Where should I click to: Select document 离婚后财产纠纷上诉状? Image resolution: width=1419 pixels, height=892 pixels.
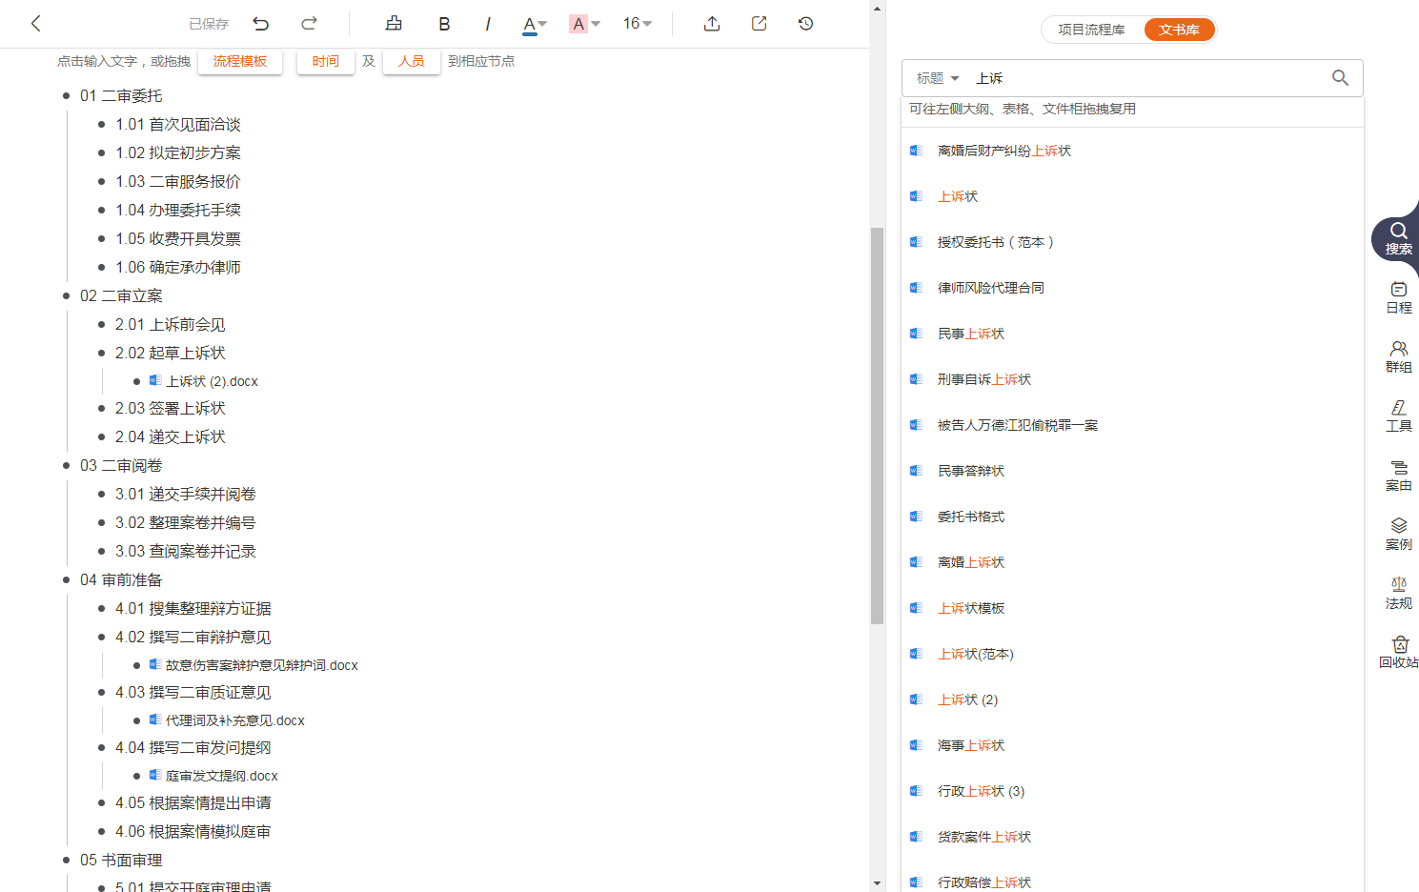click(1004, 151)
